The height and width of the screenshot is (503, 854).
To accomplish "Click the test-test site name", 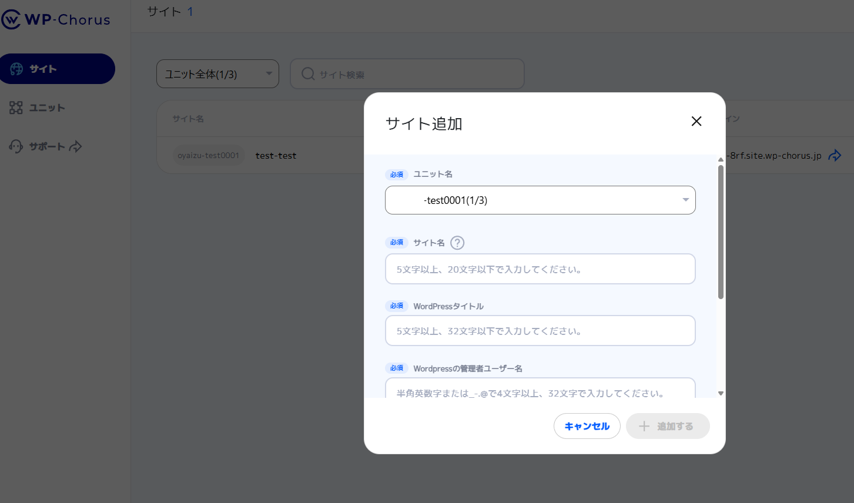I will pos(276,156).
